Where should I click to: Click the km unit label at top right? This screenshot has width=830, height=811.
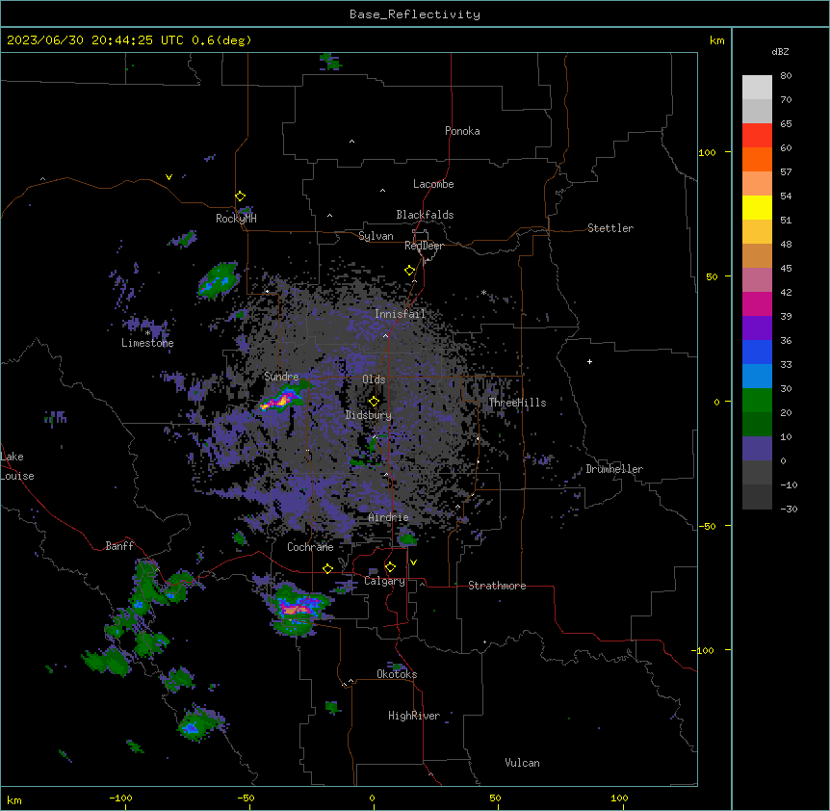click(x=716, y=40)
